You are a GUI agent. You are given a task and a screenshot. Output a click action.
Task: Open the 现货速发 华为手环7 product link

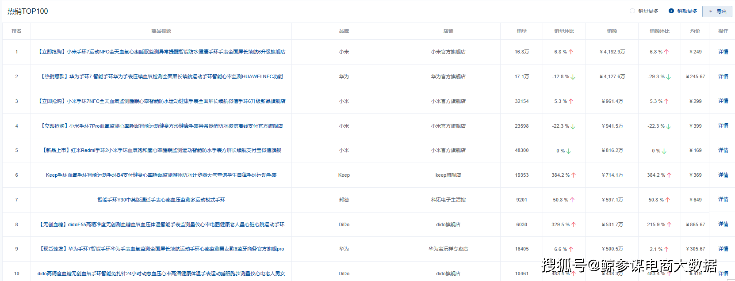pyautogui.click(x=161, y=249)
